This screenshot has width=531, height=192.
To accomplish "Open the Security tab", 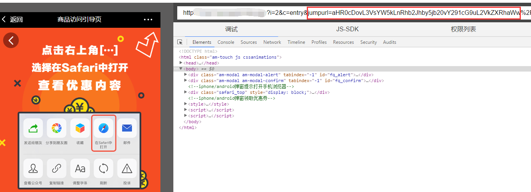I will tap(369, 42).
